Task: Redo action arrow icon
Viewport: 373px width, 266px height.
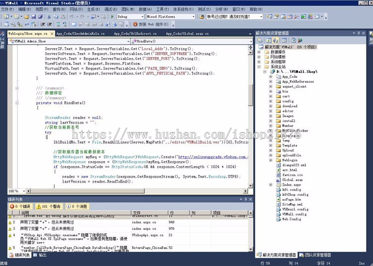Action: coord(82,16)
